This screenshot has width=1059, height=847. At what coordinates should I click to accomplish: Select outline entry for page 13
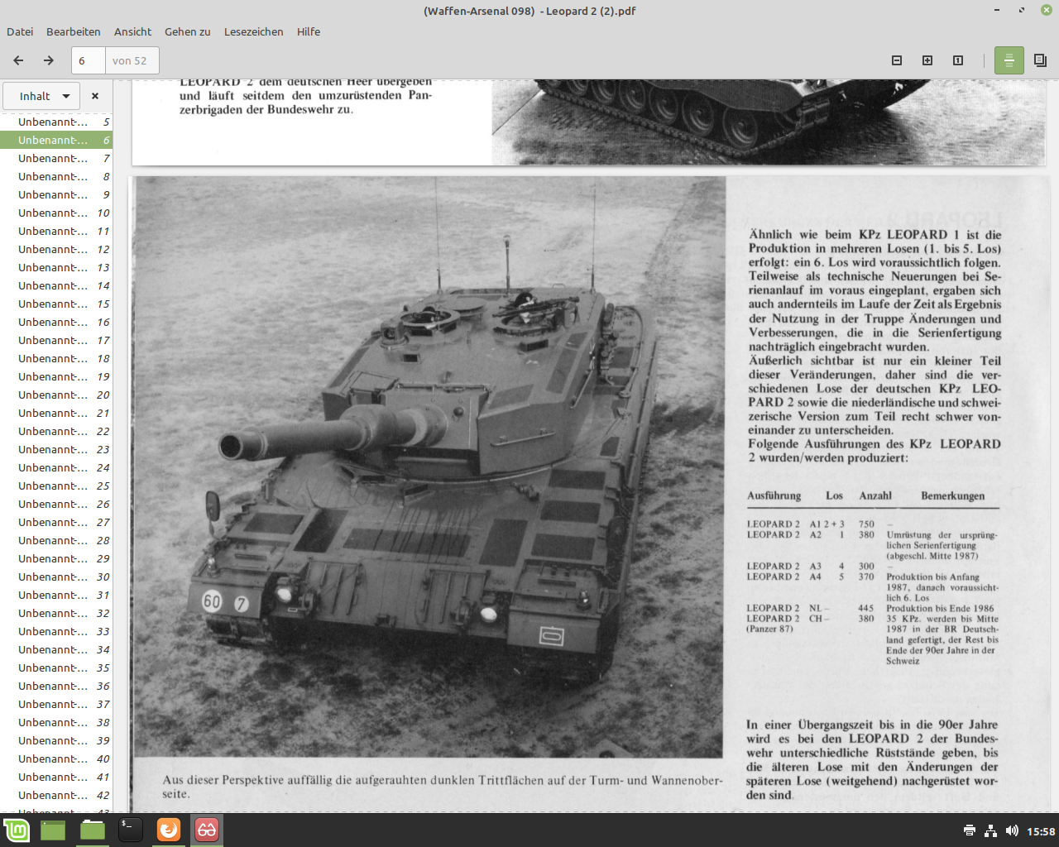56,267
